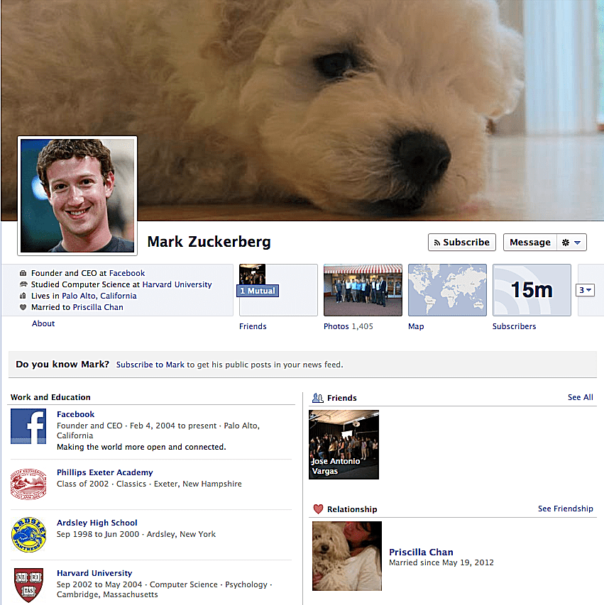Screen dimensions: 604x605
Task: Open the gear settings dropdown
Action: pyautogui.click(x=571, y=243)
